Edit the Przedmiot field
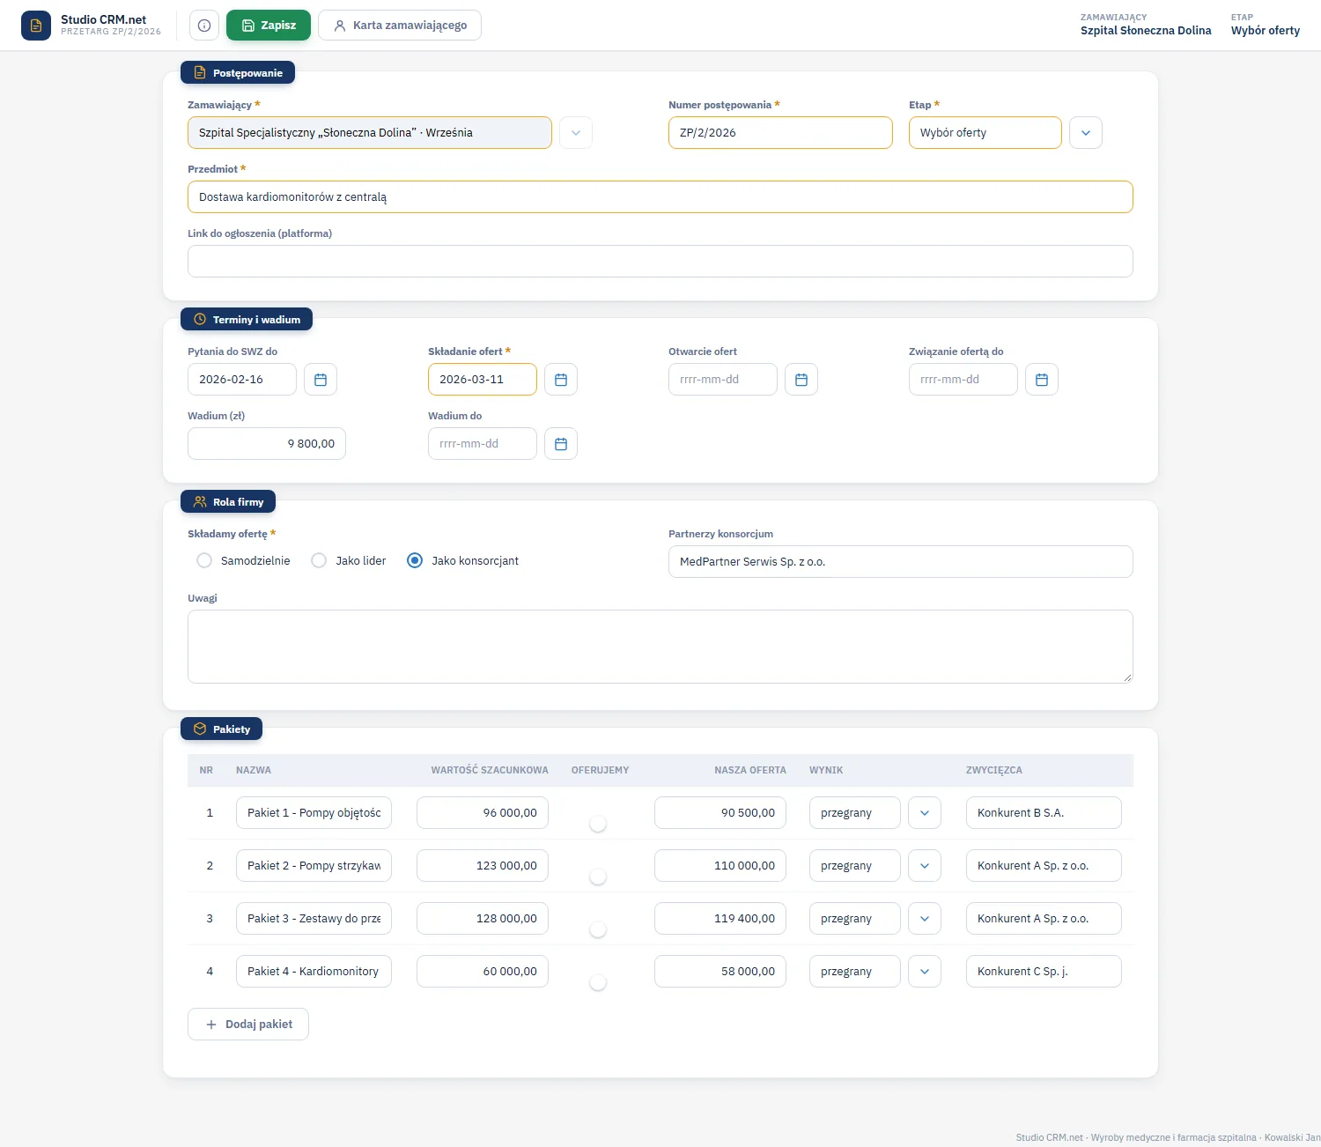 (660, 197)
